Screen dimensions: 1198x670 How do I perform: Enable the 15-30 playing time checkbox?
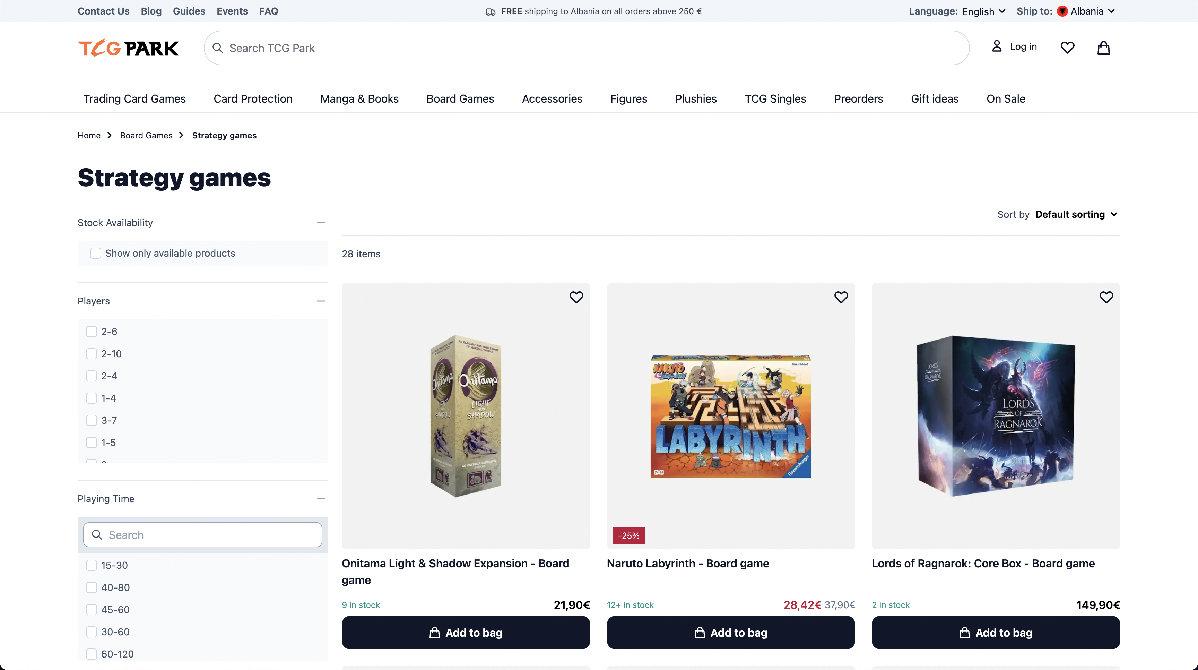(x=91, y=565)
